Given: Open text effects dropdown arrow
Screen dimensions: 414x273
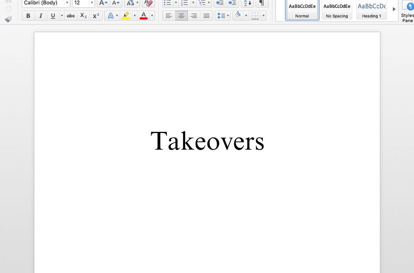Looking at the screenshot, I should [117, 16].
